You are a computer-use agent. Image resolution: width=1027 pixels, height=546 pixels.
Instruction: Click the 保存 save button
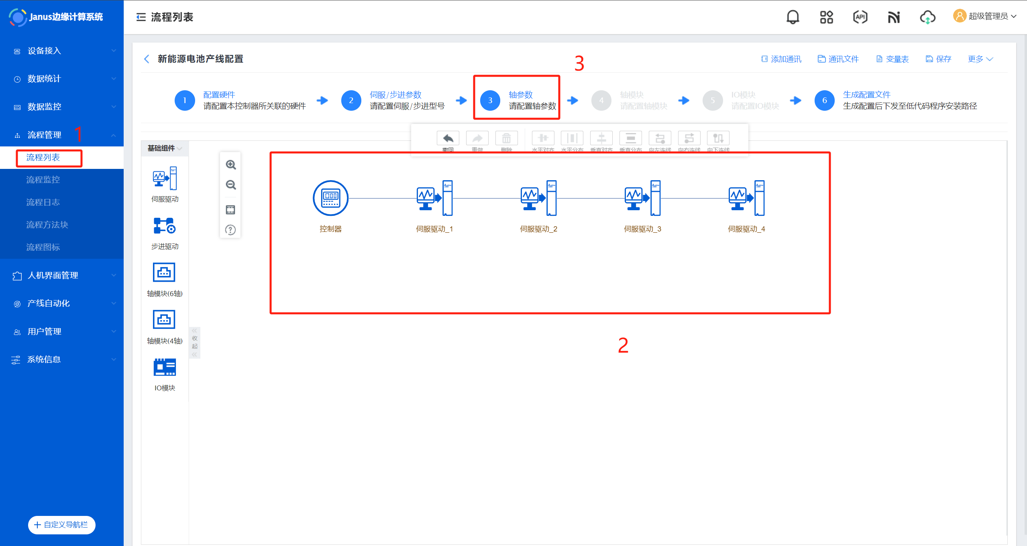pyautogui.click(x=938, y=59)
